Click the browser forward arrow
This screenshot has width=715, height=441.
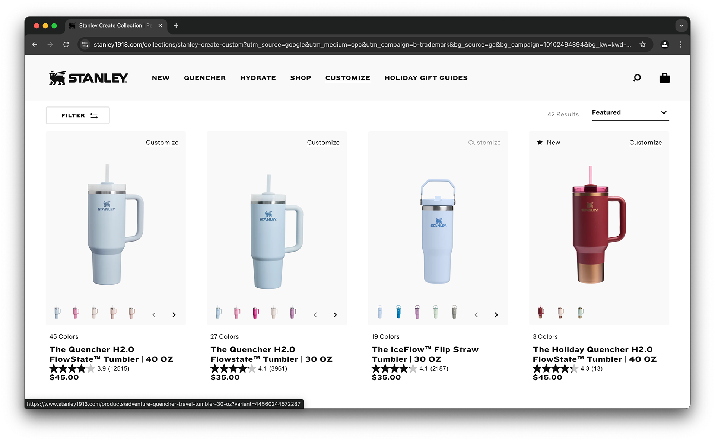coord(50,45)
